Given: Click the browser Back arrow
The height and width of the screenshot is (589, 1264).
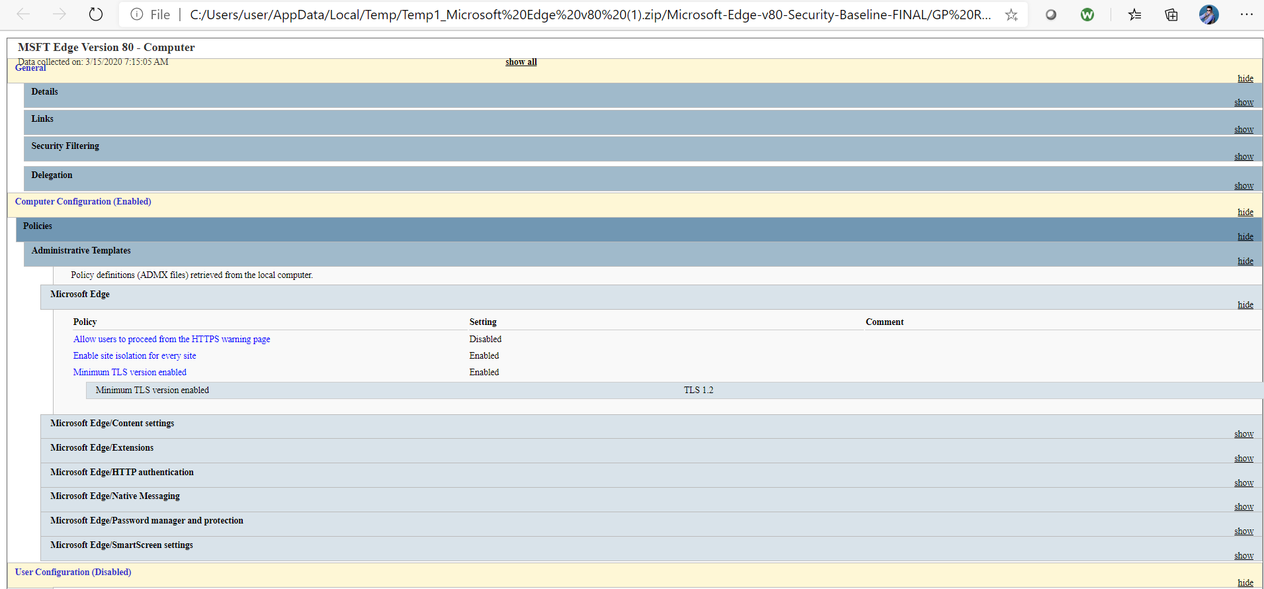Looking at the screenshot, I should (x=23, y=14).
